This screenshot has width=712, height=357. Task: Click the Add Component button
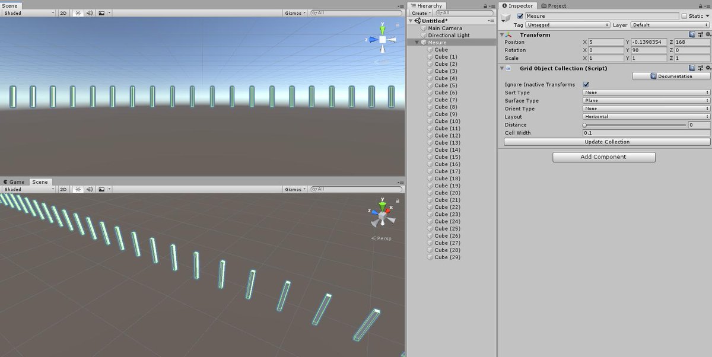tap(604, 157)
